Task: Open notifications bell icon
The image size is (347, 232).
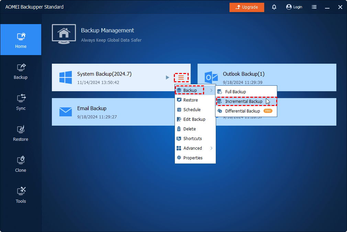Action: pyautogui.click(x=274, y=7)
